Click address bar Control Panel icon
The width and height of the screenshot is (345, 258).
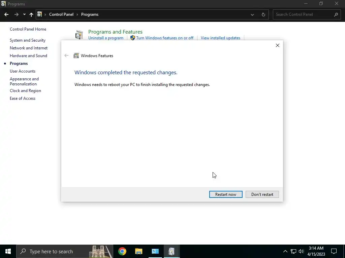pos(39,14)
